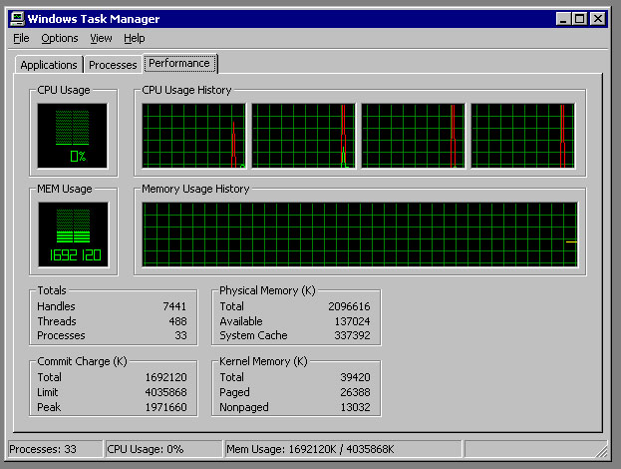This screenshot has height=469, width=621.
Task: Click the second CPU usage history graph
Action: coord(303,136)
